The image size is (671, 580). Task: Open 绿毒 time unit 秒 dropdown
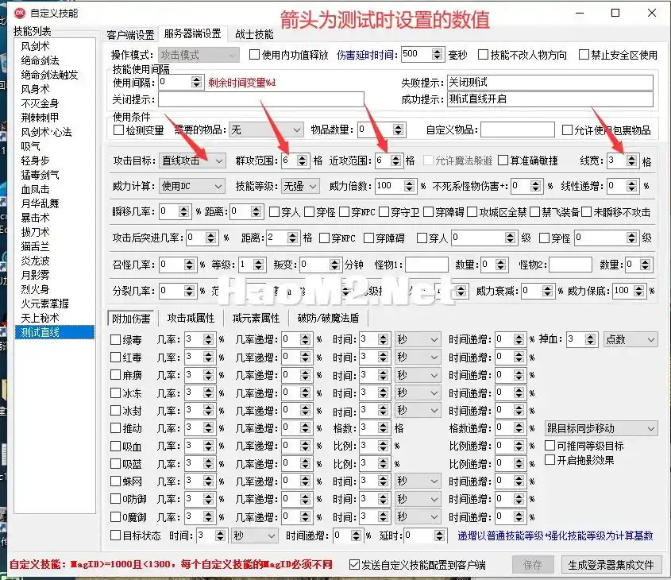click(x=417, y=339)
